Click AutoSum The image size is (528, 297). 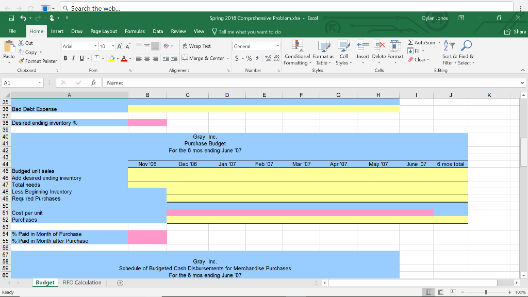(421, 42)
